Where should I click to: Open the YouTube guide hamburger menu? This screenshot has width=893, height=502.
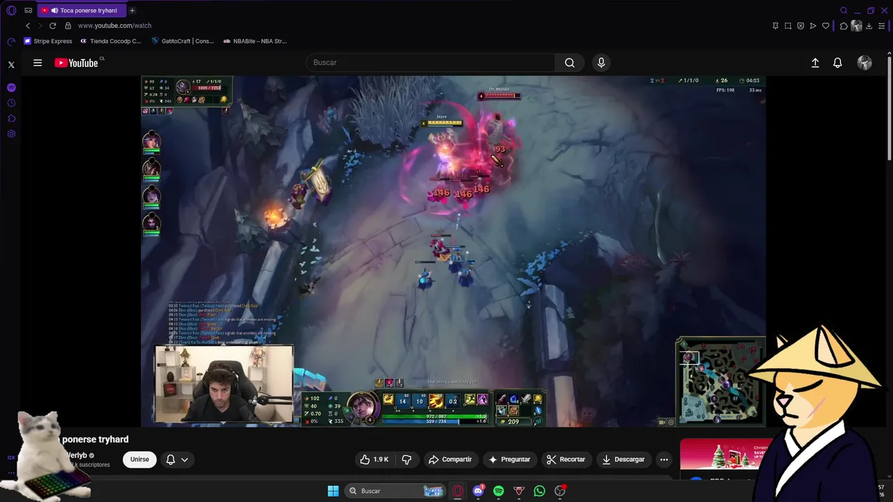38,63
